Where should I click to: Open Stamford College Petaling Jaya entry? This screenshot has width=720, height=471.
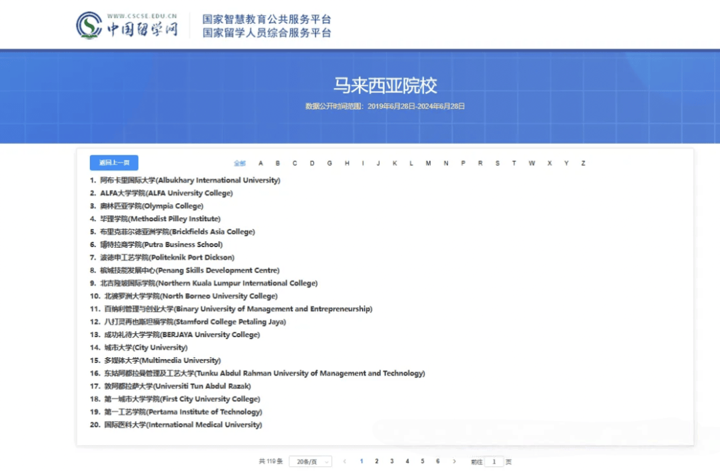click(x=195, y=322)
